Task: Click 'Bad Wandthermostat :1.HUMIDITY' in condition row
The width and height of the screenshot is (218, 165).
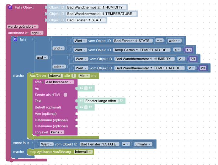Action: pyautogui.click(x=144, y=59)
